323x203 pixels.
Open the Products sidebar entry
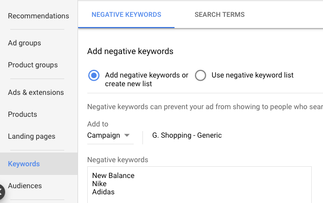coord(22,114)
